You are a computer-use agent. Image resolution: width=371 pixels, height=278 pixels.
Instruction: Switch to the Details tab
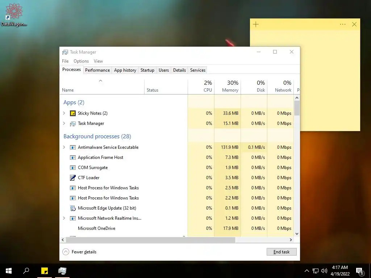click(179, 70)
